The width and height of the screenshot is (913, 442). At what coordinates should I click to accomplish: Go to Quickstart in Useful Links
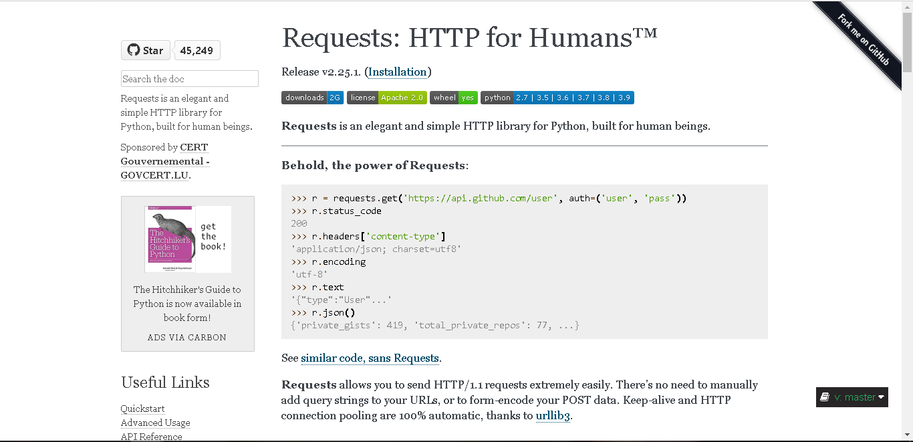142,409
